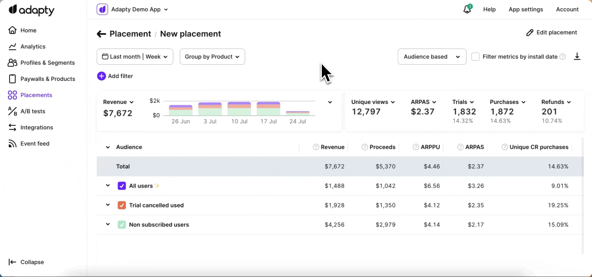The width and height of the screenshot is (592, 277).
Task: Click the 10 Jul revenue chart bar
Action: click(239, 109)
